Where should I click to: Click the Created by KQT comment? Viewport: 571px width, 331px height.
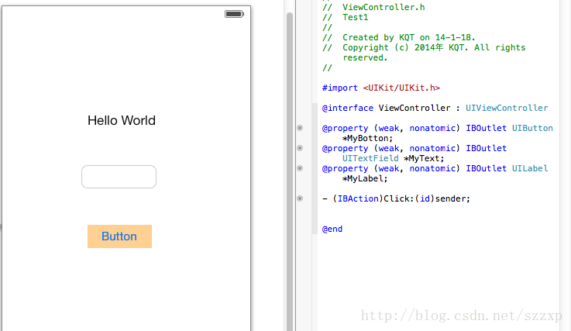399,37
